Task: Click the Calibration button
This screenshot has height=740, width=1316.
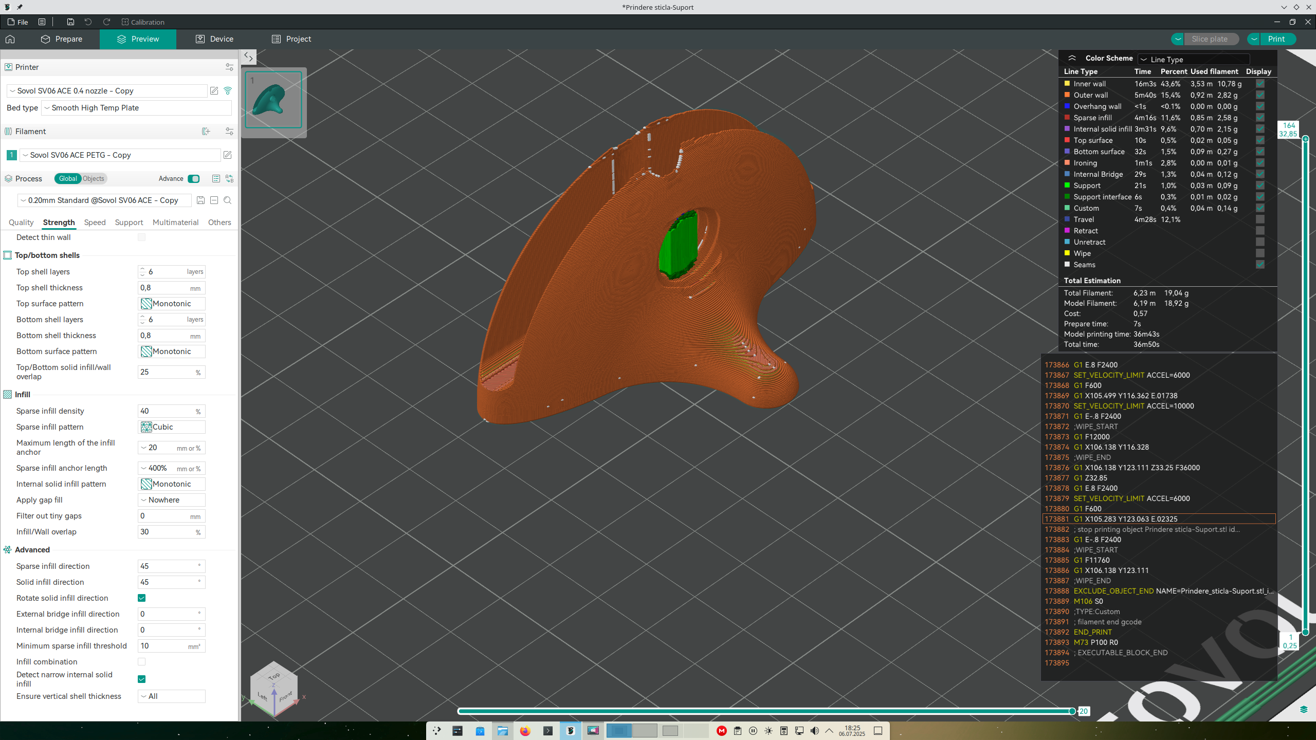Action: click(x=143, y=22)
